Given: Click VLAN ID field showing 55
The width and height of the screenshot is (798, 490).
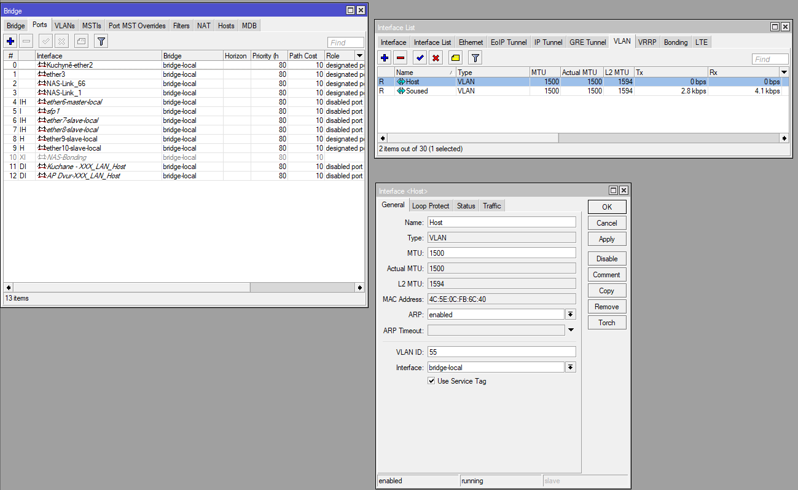Looking at the screenshot, I should coord(502,352).
